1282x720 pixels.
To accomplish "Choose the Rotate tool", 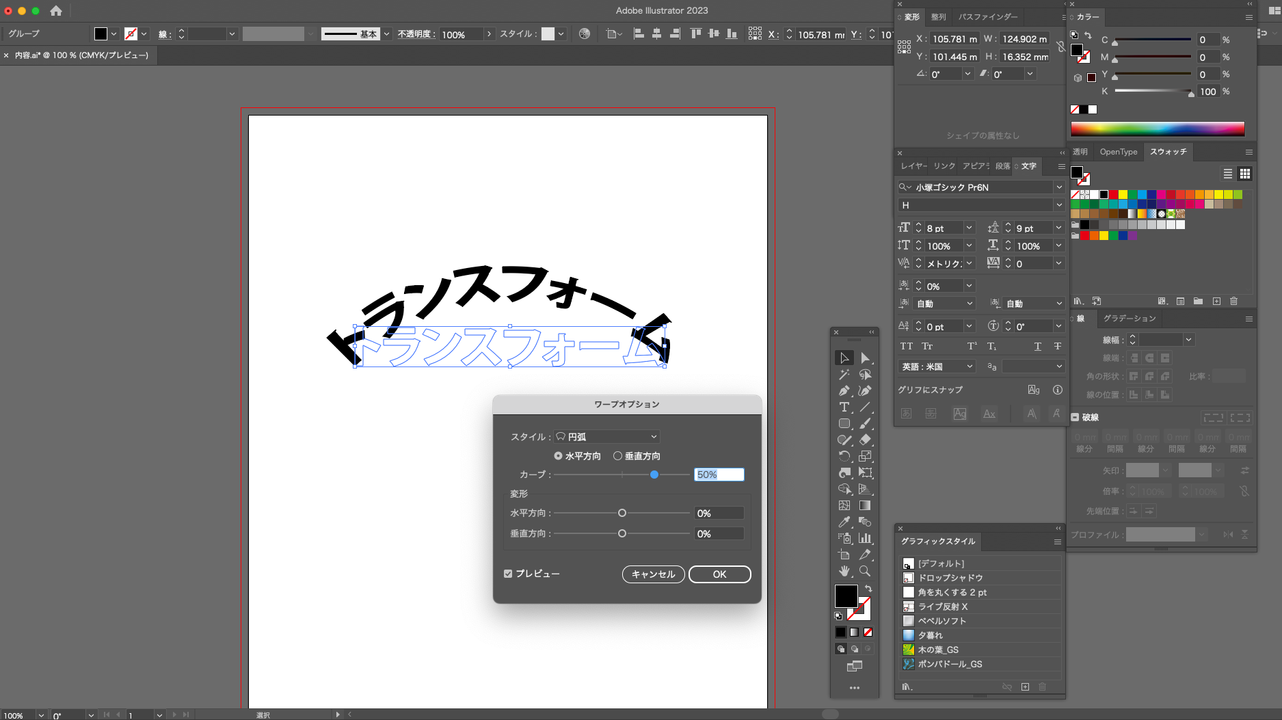I will (x=844, y=455).
